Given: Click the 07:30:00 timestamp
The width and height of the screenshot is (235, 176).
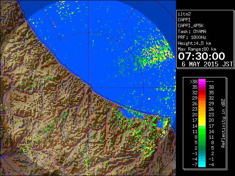Looking at the screenshot, I should point(202,56).
